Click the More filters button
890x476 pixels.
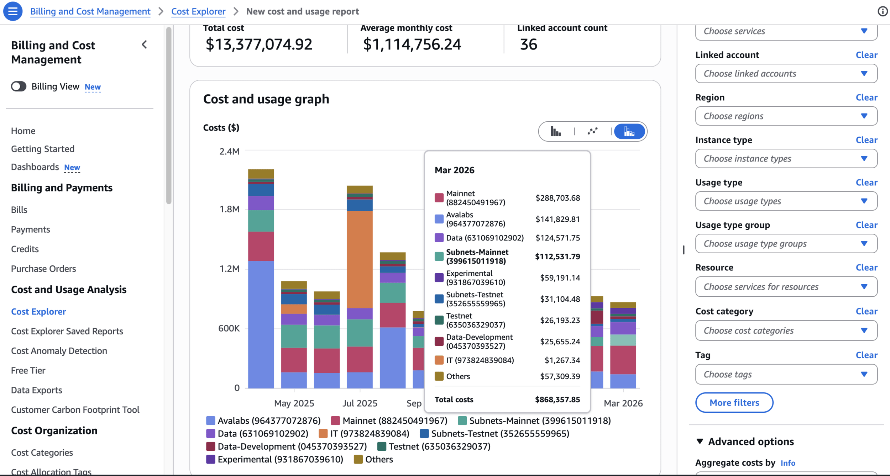734,403
